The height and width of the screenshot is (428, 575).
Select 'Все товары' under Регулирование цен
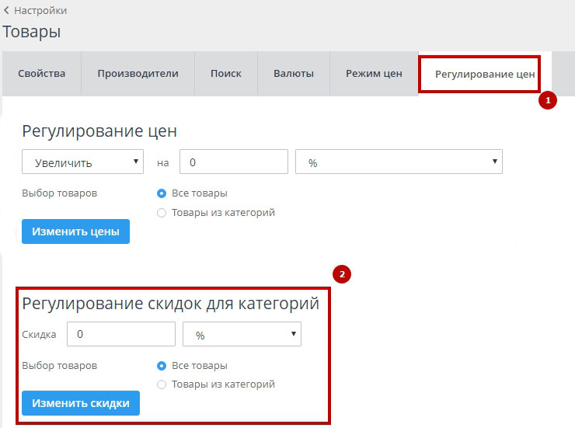pos(162,193)
